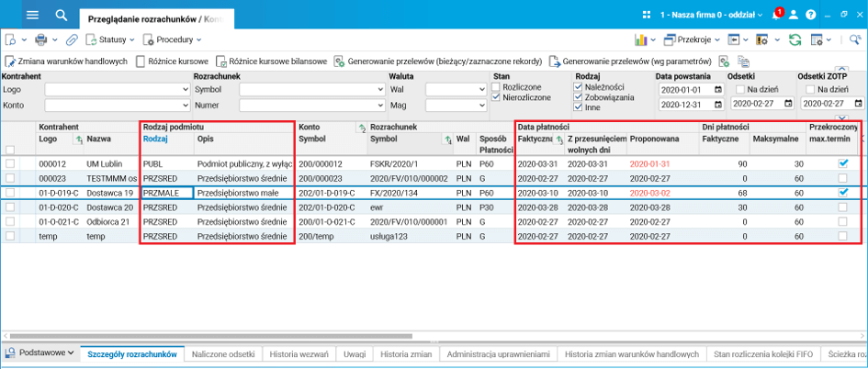Open the help question mark icon
Image resolution: width=868 pixels, height=369 pixels.
[811, 15]
